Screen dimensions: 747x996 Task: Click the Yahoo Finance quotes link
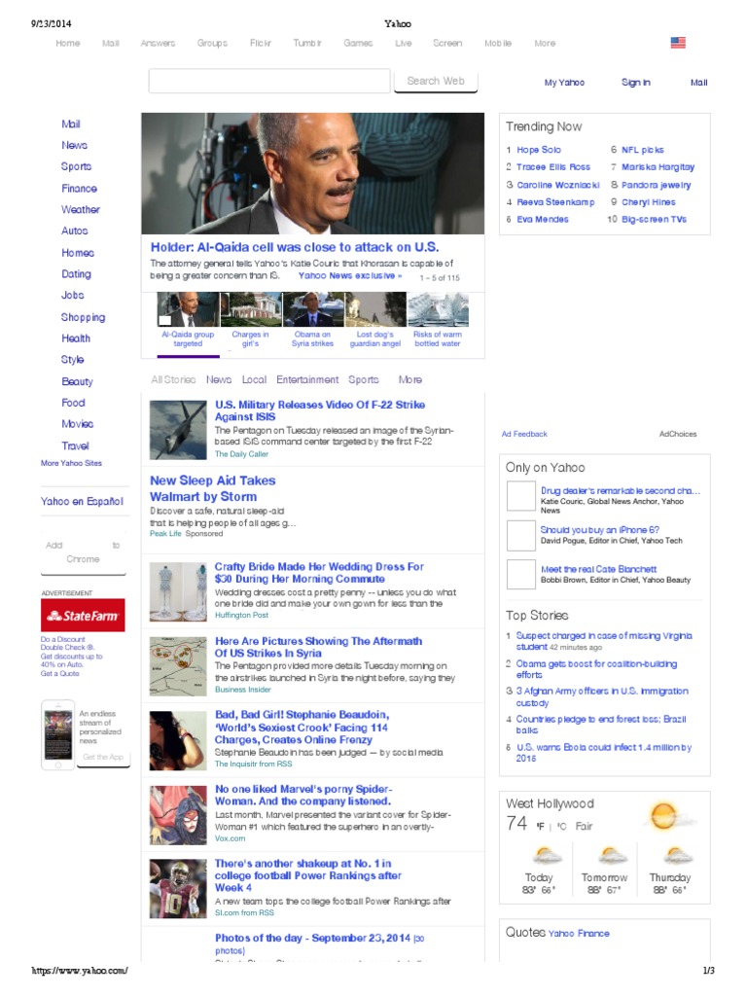(579, 933)
